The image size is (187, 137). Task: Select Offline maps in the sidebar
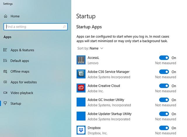pyautogui.click(x=20, y=72)
